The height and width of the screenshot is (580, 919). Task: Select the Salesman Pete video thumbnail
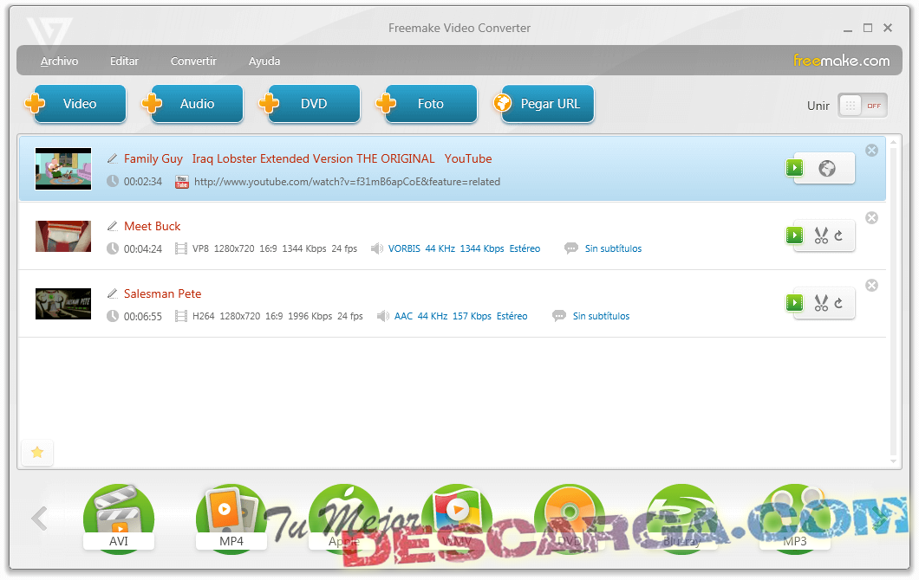(63, 304)
